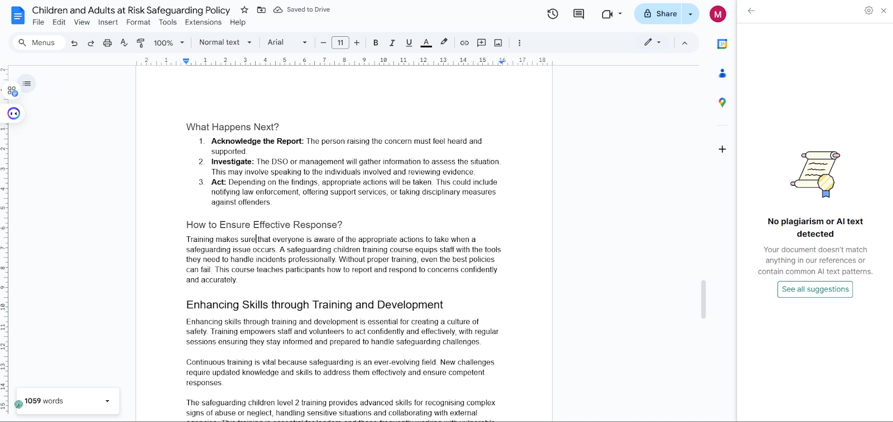The width and height of the screenshot is (893, 422).
Task: Collapse the toolbar header chevron
Action: 685,43
